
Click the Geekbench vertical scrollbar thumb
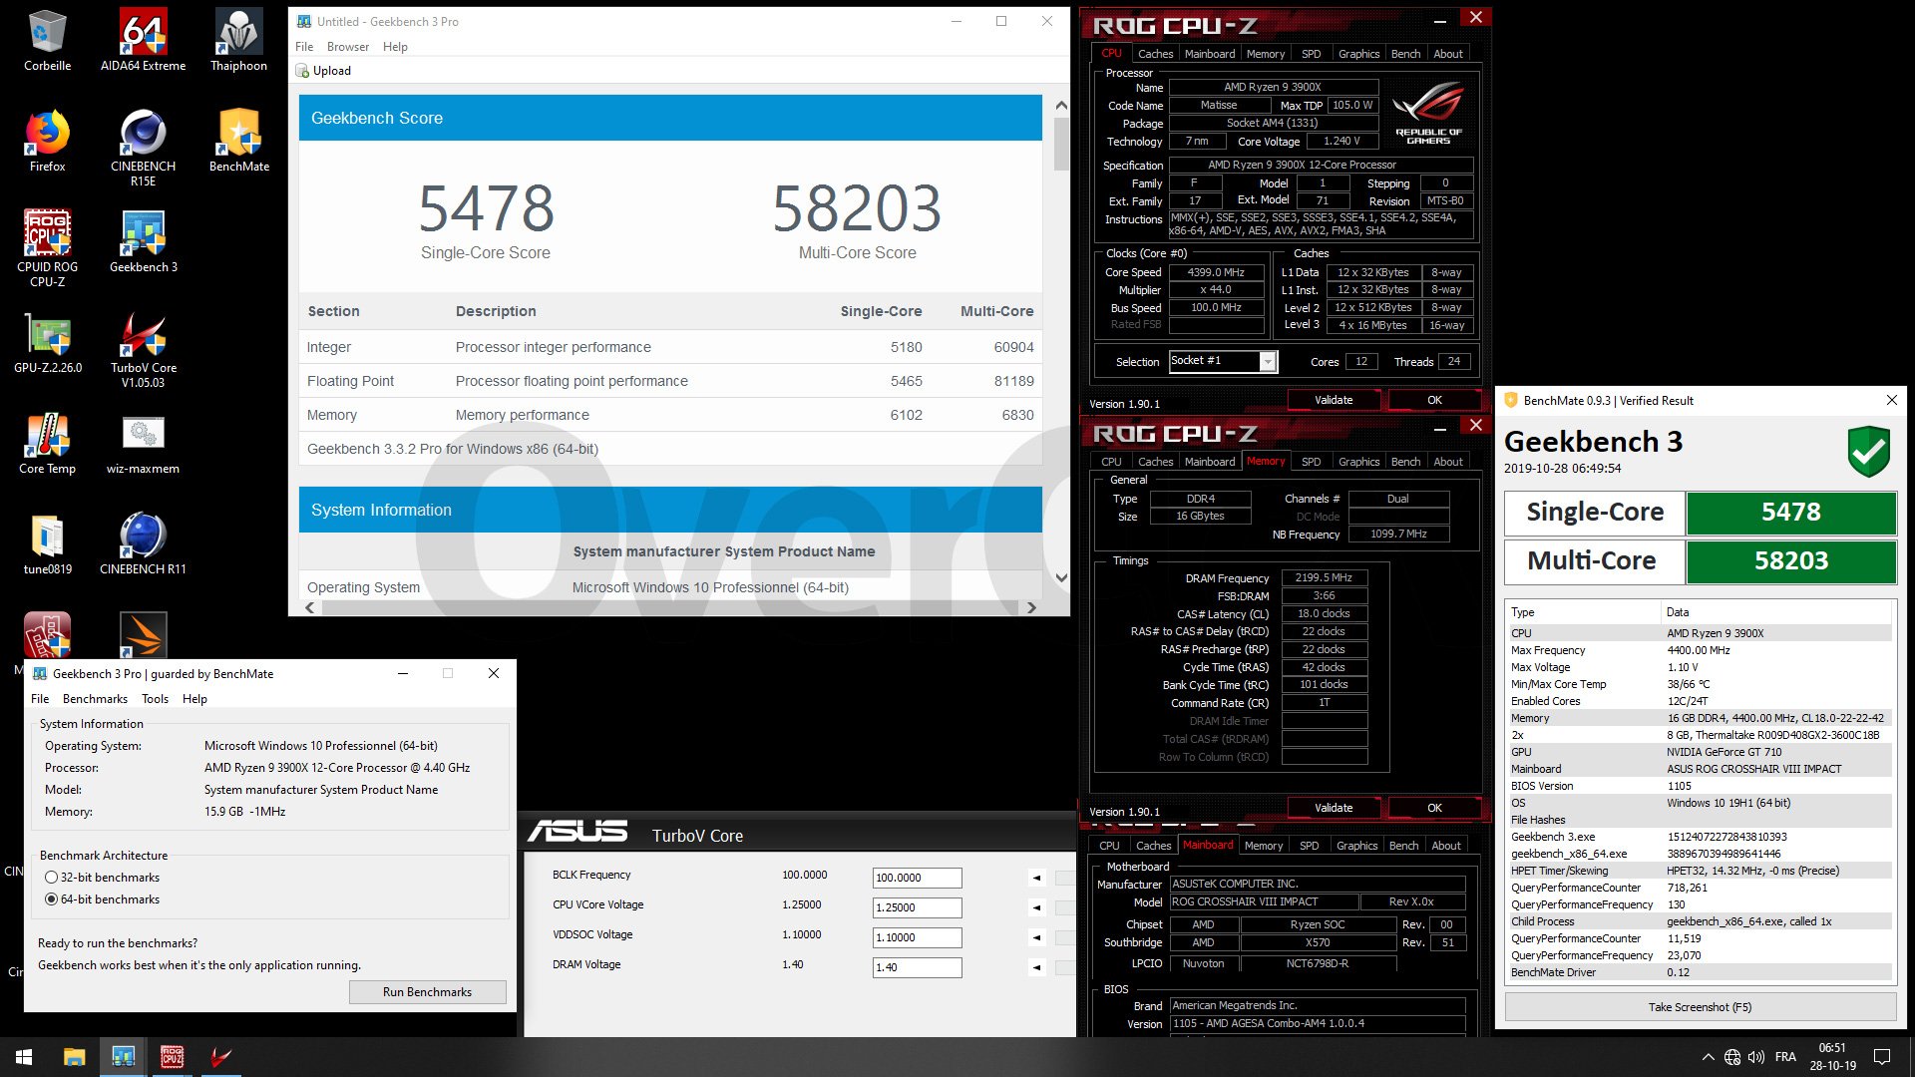coord(1061,146)
